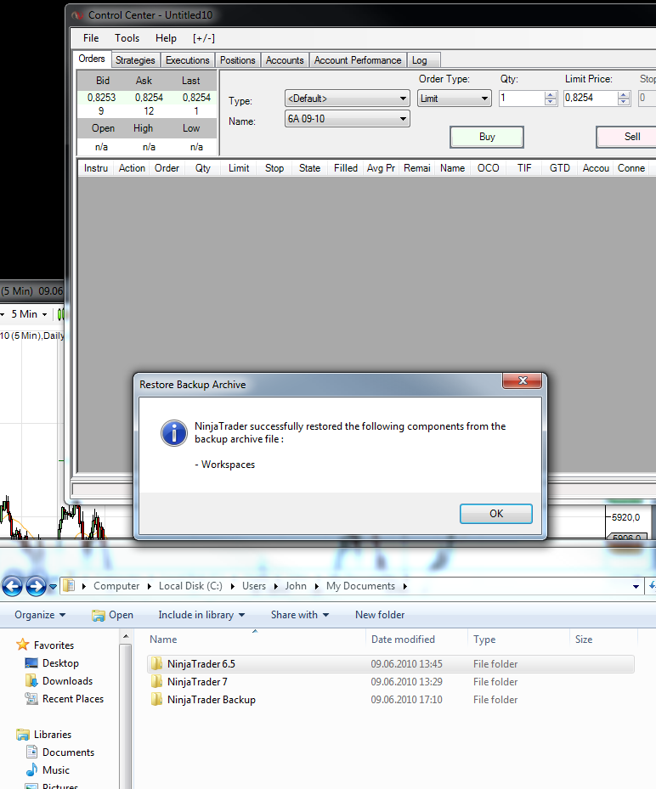656x789 pixels.
Task: Switch to the Accounts tab
Action: pyautogui.click(x=285, y=60)
